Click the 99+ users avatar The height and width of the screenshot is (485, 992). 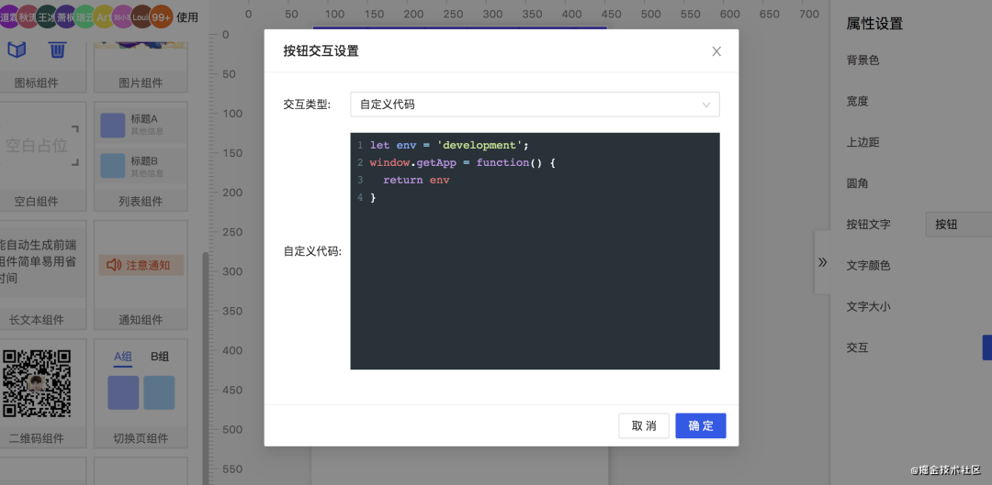tap(162, 17)
